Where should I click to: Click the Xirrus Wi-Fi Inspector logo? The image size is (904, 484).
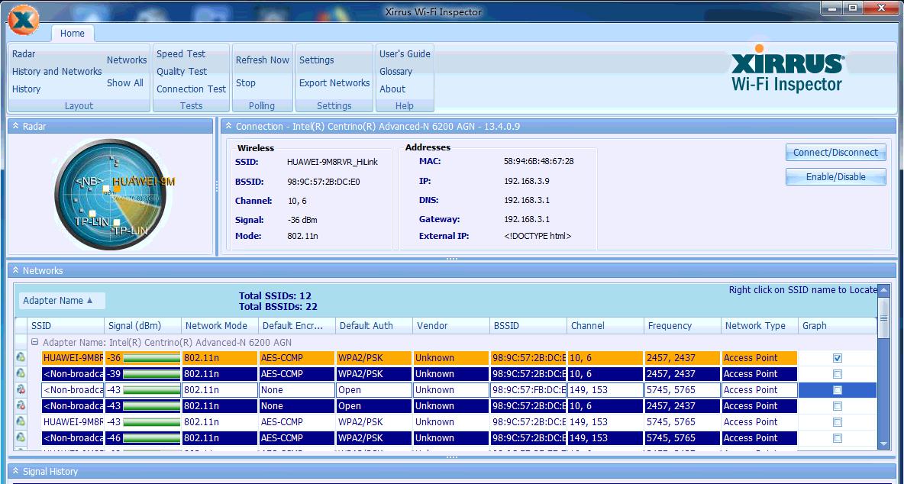click(x=787, y=69)
